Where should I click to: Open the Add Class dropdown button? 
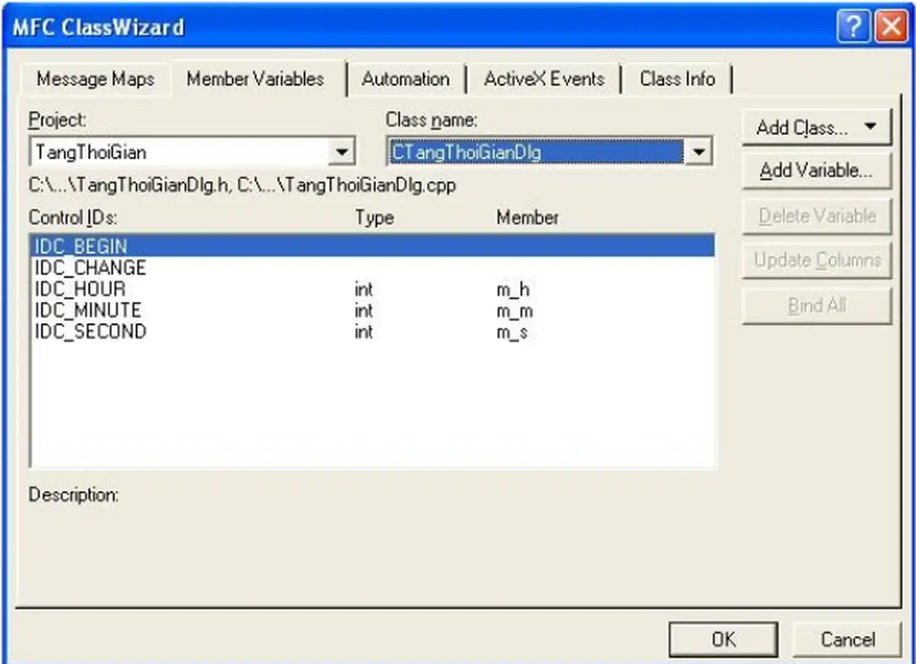[816, 128]
